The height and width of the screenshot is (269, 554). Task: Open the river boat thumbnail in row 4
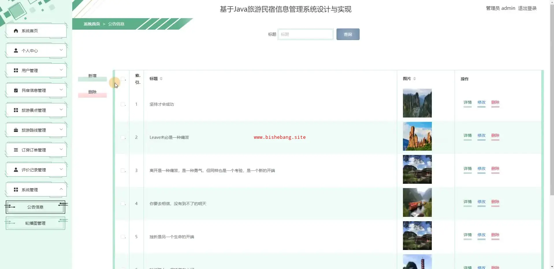[x=417, y=202]
